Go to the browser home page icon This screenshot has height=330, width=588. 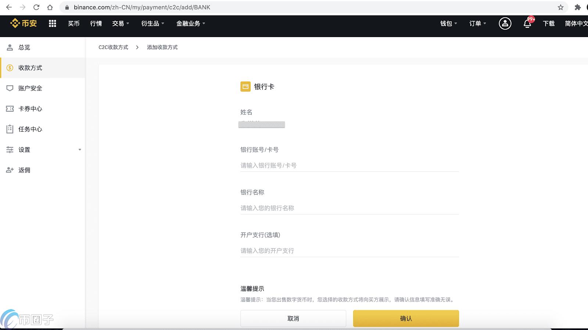pos(50,7)
